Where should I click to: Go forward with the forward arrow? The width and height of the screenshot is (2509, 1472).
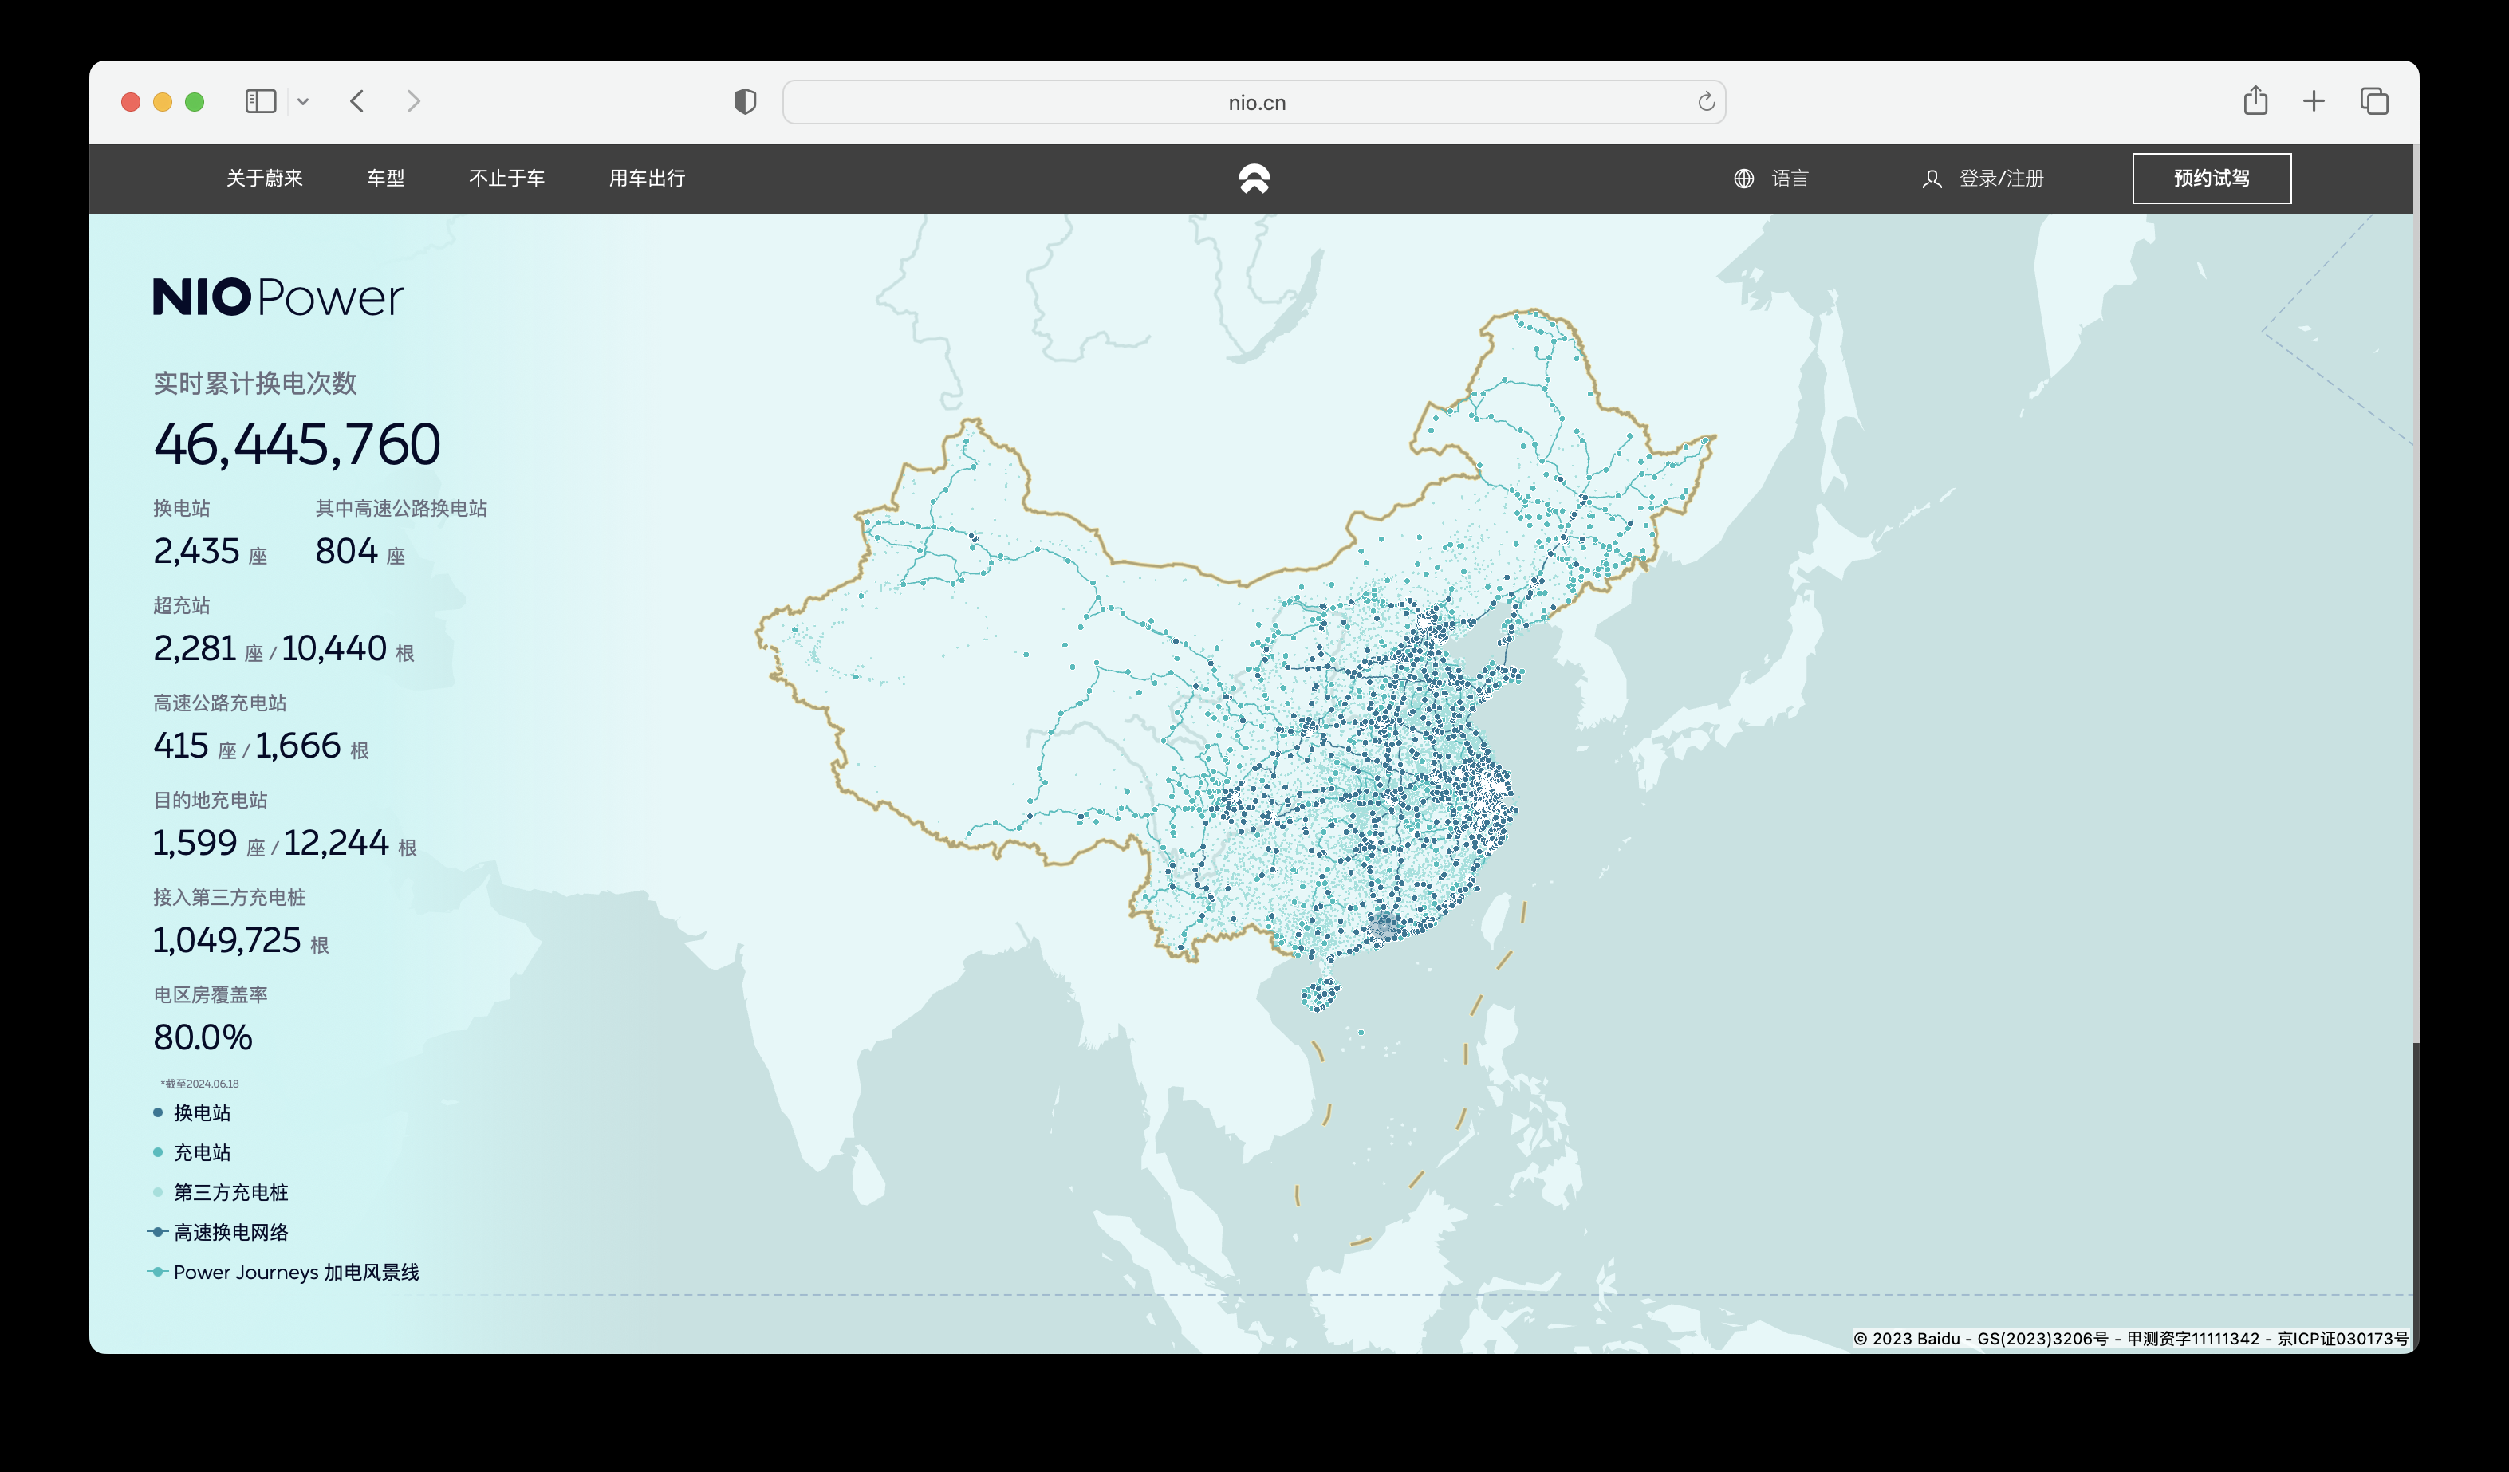pos(414,101)
